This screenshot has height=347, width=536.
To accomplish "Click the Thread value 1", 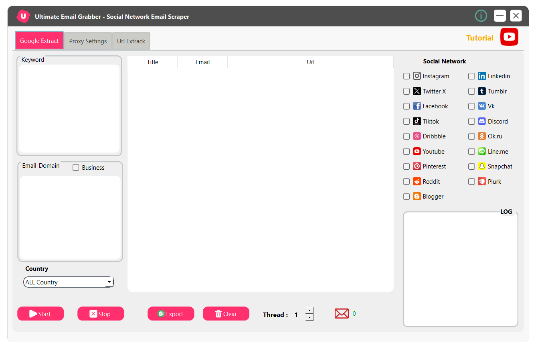I will (x=296, y=315).
